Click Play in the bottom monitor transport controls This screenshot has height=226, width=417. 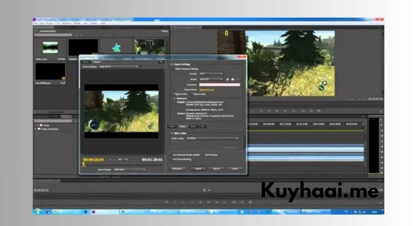click(x=208, y=202)
